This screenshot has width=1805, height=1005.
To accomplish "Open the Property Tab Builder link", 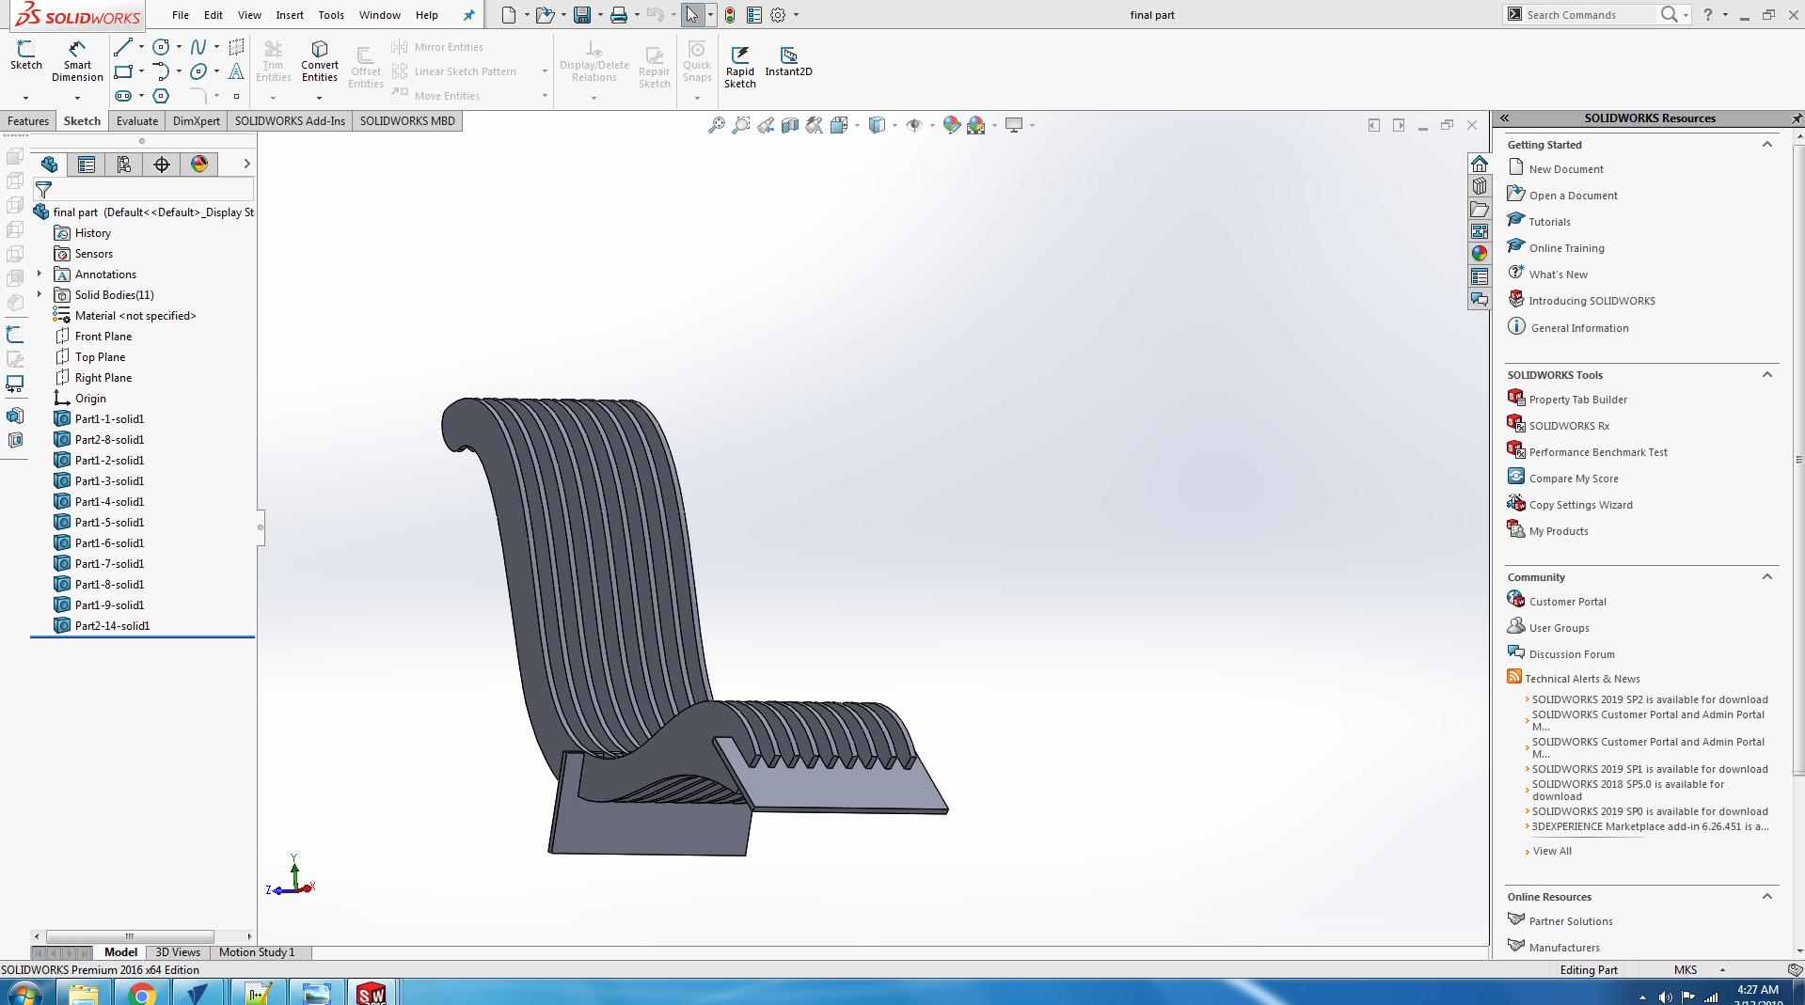I will coord(1577,400).
